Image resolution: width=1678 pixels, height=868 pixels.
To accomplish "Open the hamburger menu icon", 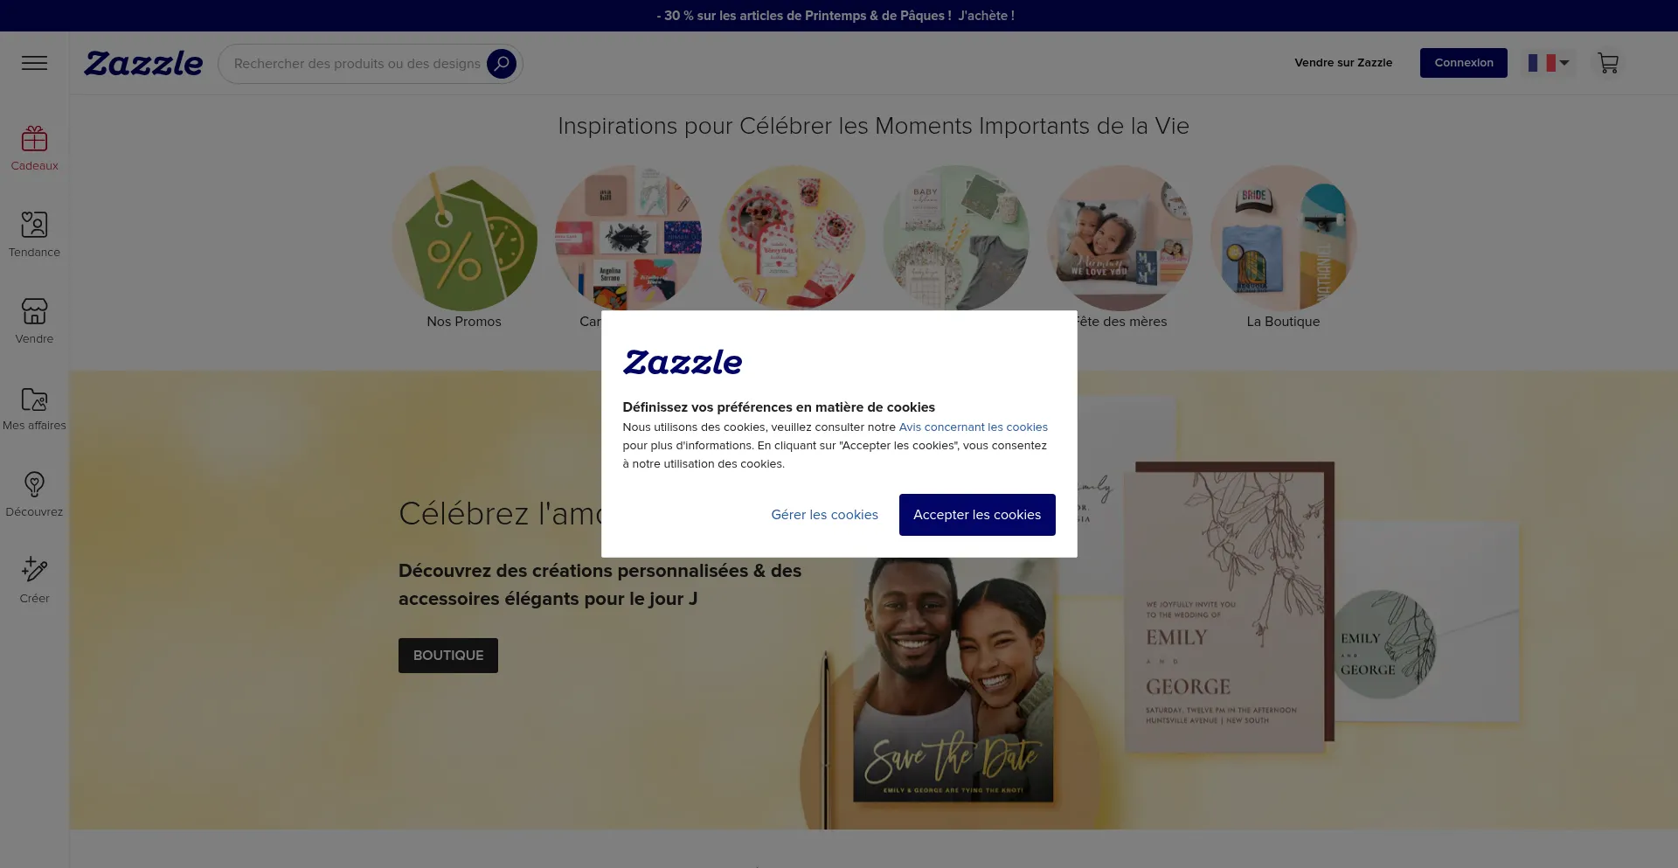I will [x=34, y=63].
